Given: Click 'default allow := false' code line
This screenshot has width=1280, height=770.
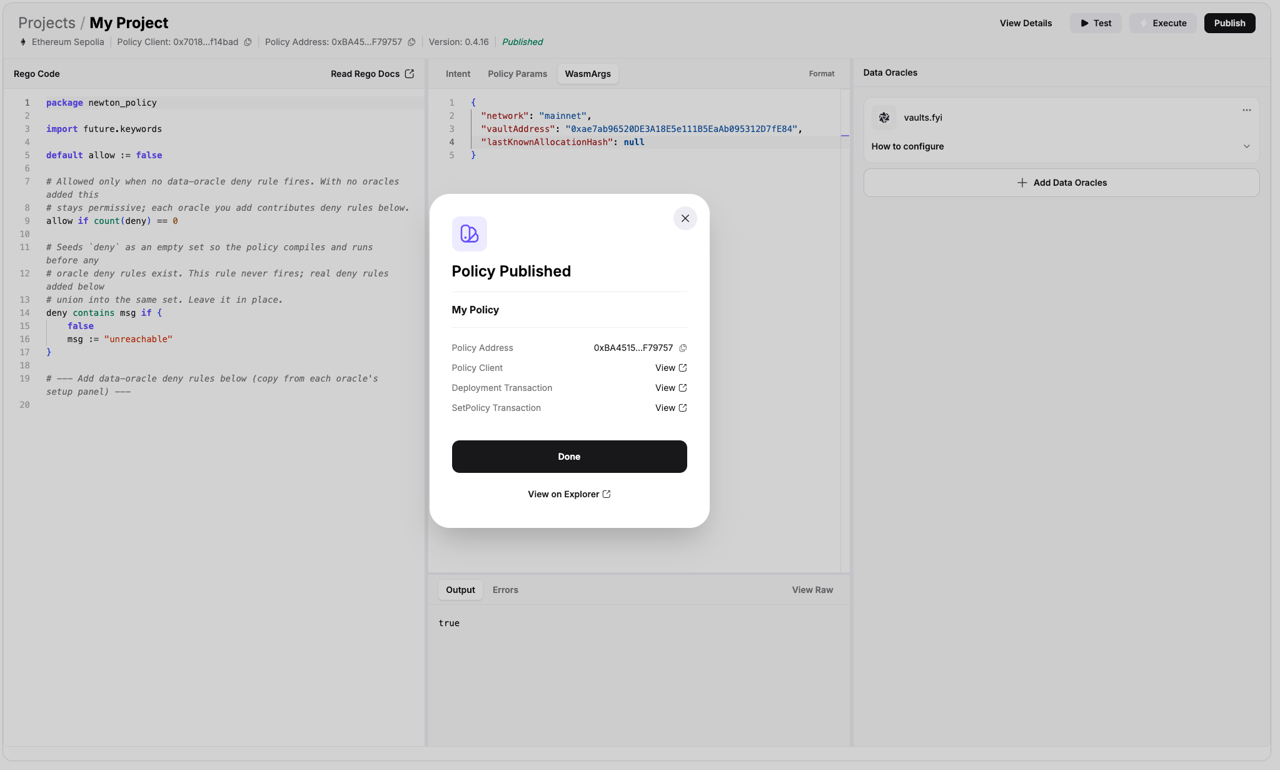Looking at the screenshot, I should click(x=104, y=155).
